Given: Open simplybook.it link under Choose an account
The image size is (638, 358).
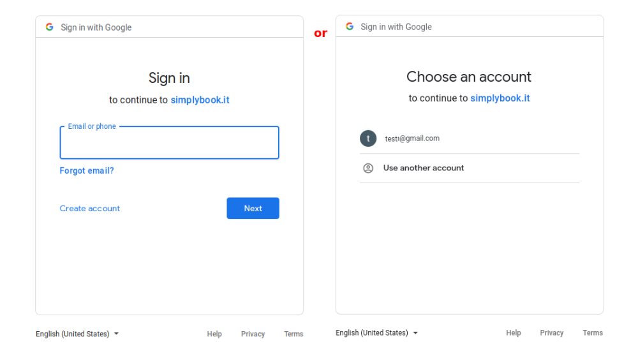Looking at the screenshot, I should (500, 98).
